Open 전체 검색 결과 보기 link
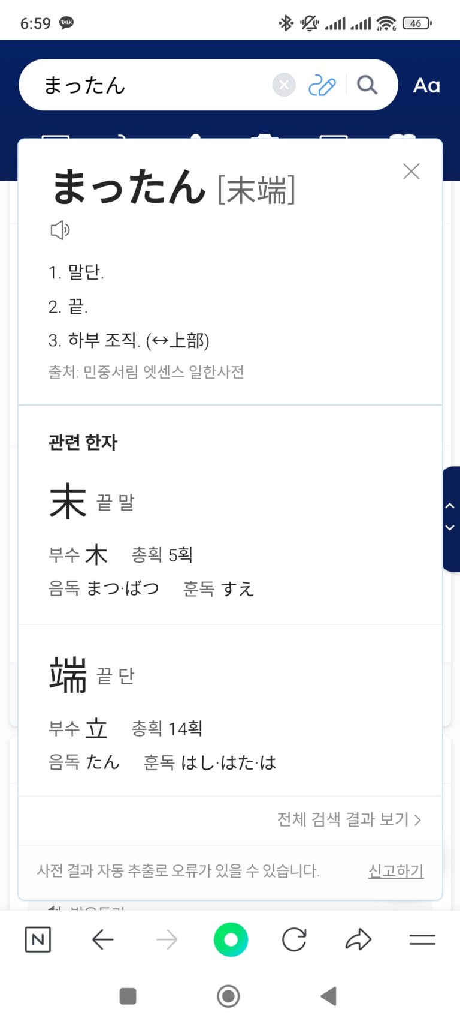Screen dimensions: 460x1024 click(x=349, y=819)
